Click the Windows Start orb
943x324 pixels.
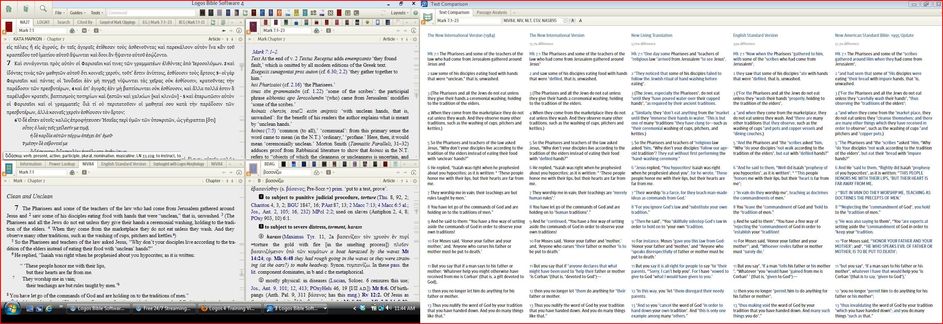pyautogui.click(x=12, y=308)
